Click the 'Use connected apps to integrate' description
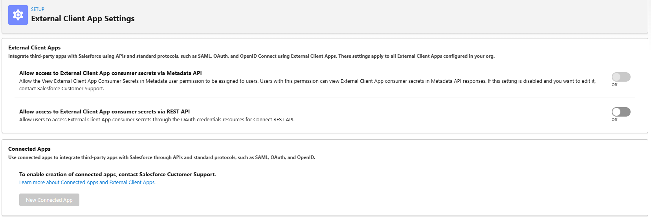Image resolution: width=651 pixels, height=221 pixels. coord(161,157)
